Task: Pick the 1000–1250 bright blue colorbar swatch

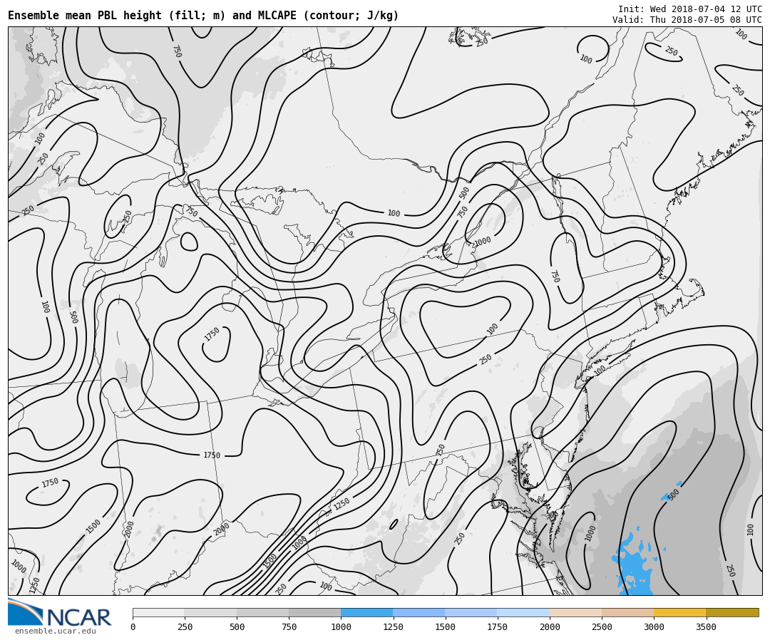Action: click(367, 612)
